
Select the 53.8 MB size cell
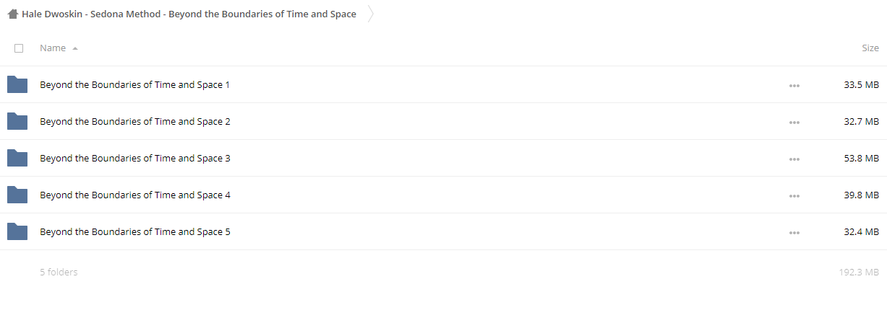click(x=861, y=159)
